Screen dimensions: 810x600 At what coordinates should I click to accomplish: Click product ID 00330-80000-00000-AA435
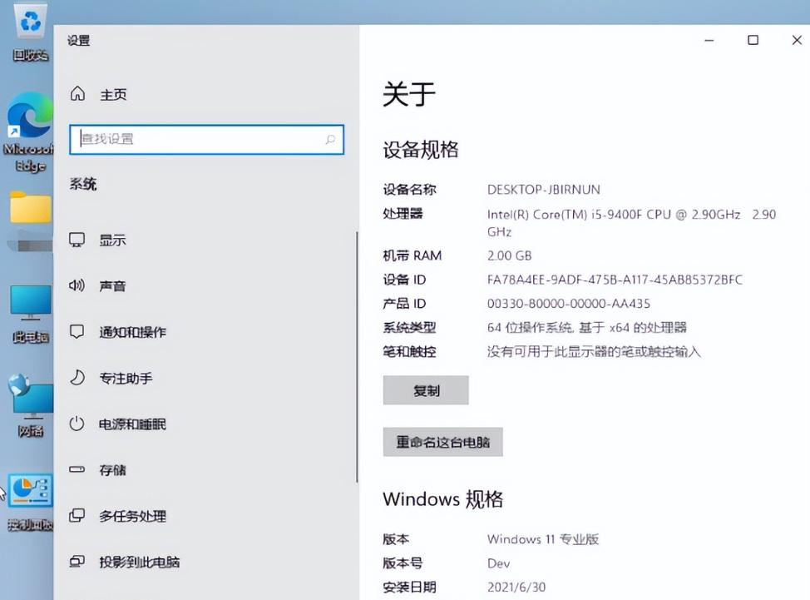point(569,304)
